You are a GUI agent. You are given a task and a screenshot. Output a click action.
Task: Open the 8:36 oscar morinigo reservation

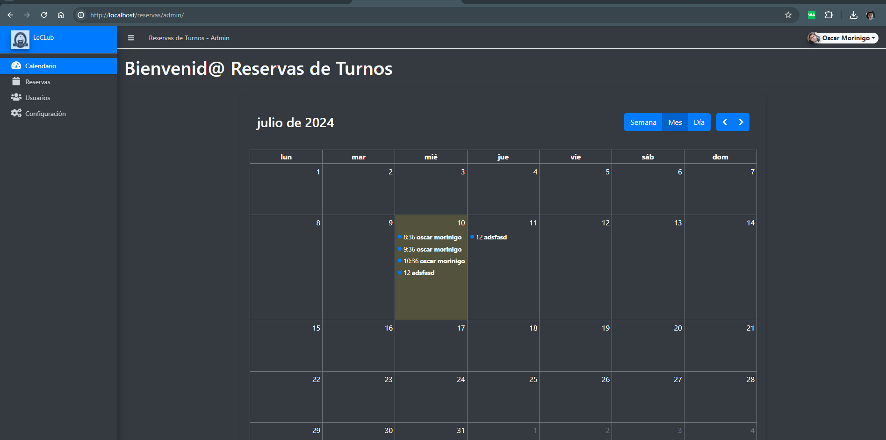click(x=432, y=237)
